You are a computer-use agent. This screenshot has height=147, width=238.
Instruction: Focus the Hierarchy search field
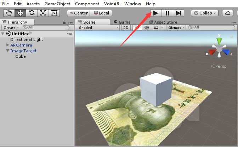[x=46, y=27]
